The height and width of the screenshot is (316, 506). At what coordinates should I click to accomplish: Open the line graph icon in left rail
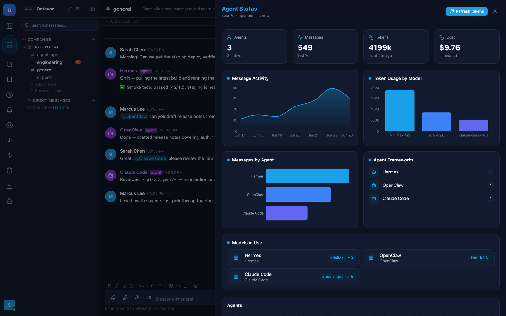(9, 186)
